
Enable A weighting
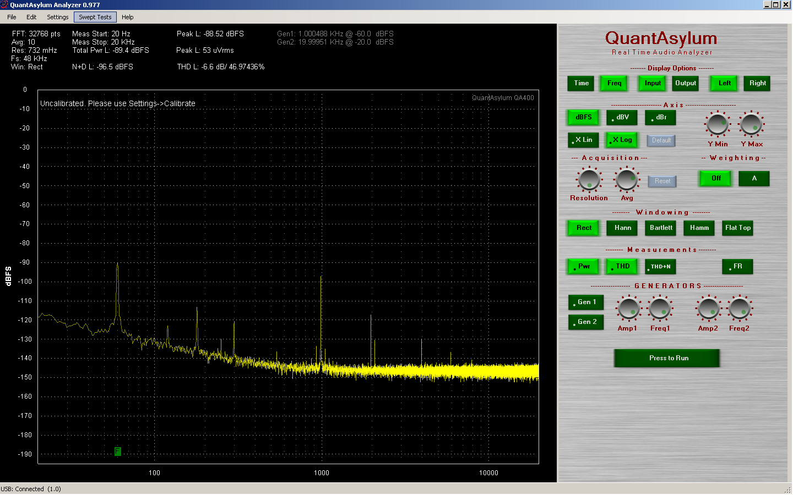point(754,179)
